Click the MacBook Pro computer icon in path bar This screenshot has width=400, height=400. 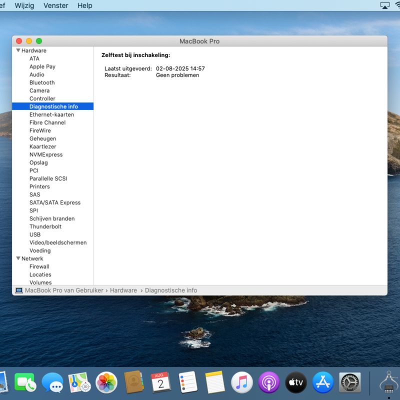tap(19, 290)
